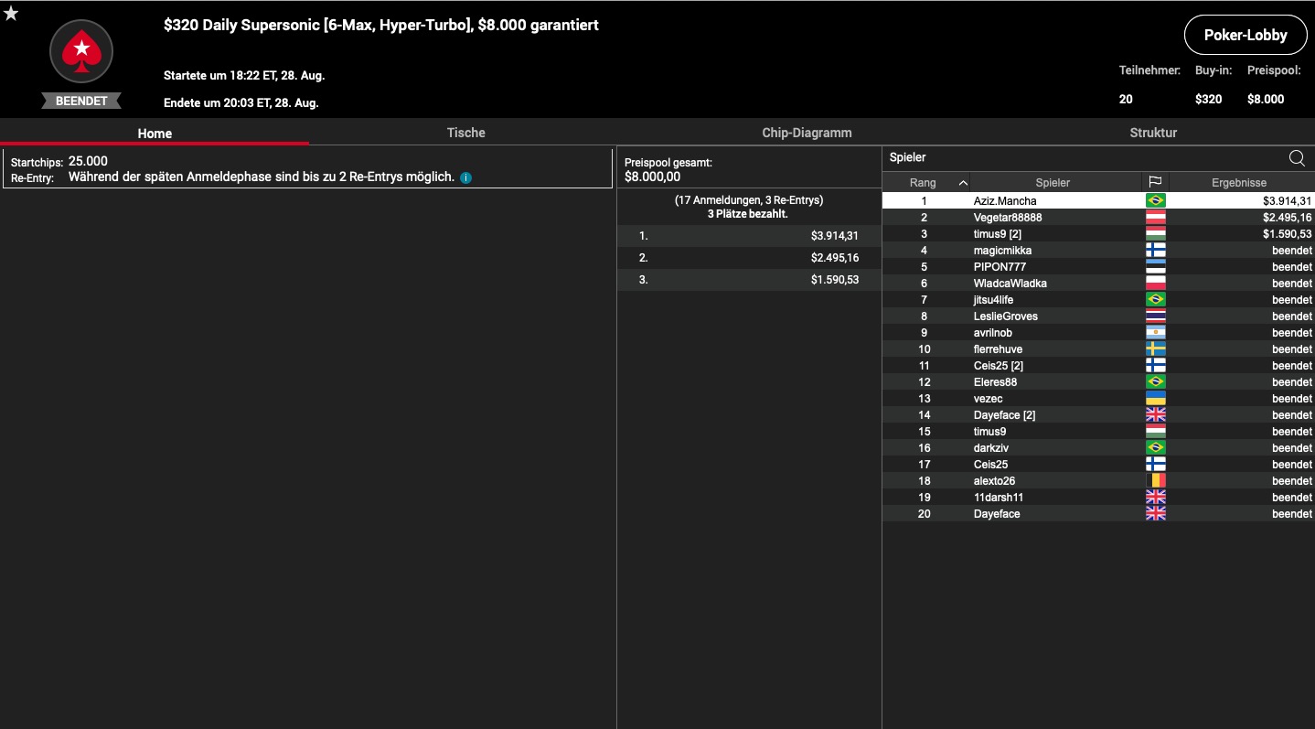Switch to the Tische tab
Screen dimensions: 1315x729
pyautogui.click(x=465, y=133)
